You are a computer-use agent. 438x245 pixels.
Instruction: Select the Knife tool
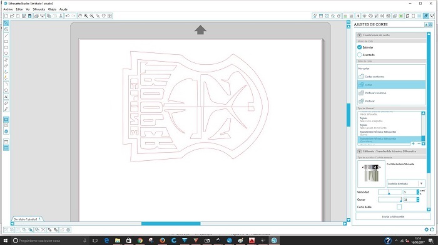click(6, 109)
